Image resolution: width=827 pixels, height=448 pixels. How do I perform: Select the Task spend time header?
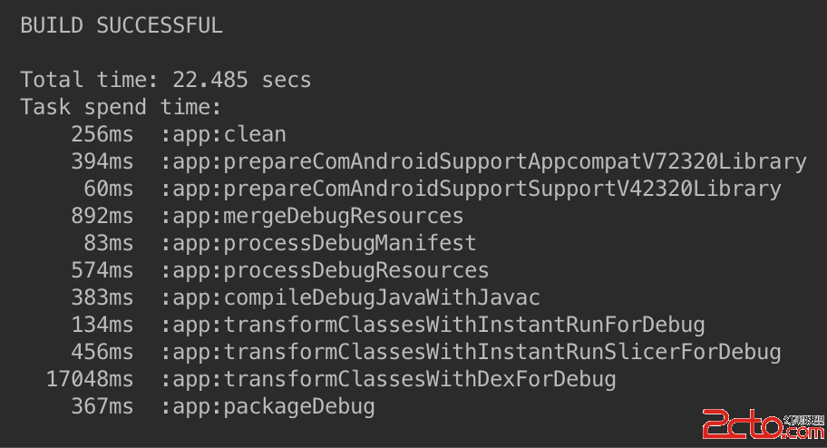(x=121, y=107)
